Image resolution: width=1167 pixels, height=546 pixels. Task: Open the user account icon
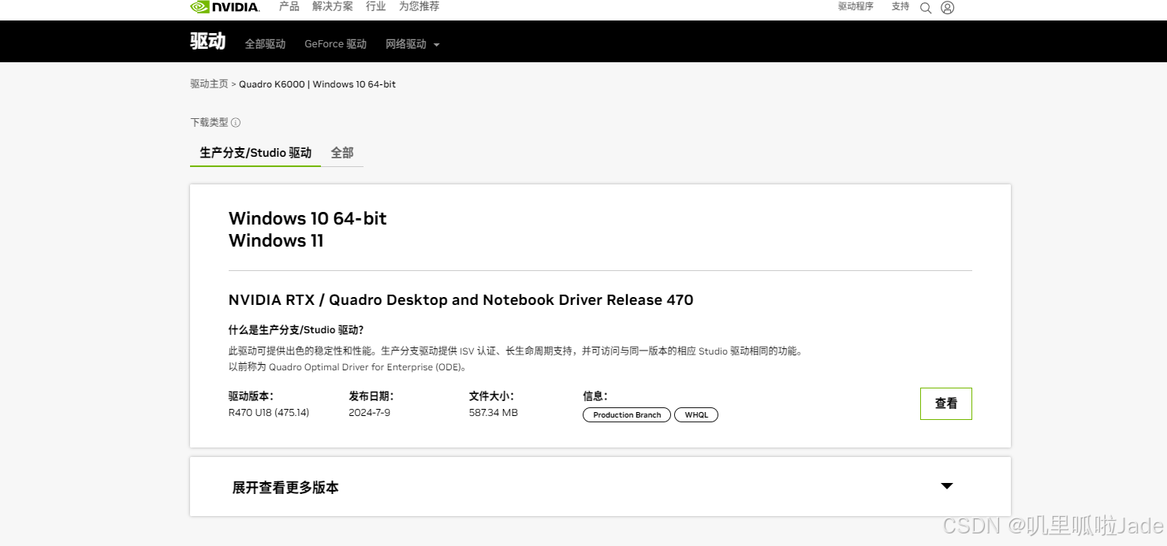click(x=948, y=8)
